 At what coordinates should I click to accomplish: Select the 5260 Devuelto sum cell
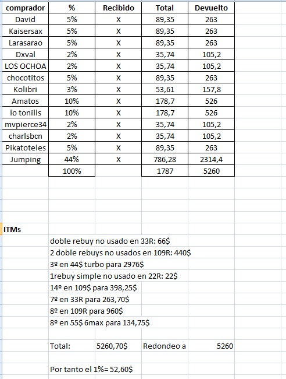coord(212,171)
